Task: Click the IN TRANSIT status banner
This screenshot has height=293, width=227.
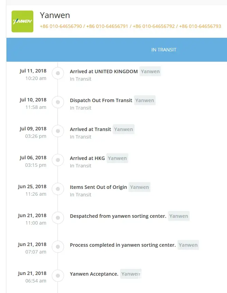Action: [x=164, y=50]
